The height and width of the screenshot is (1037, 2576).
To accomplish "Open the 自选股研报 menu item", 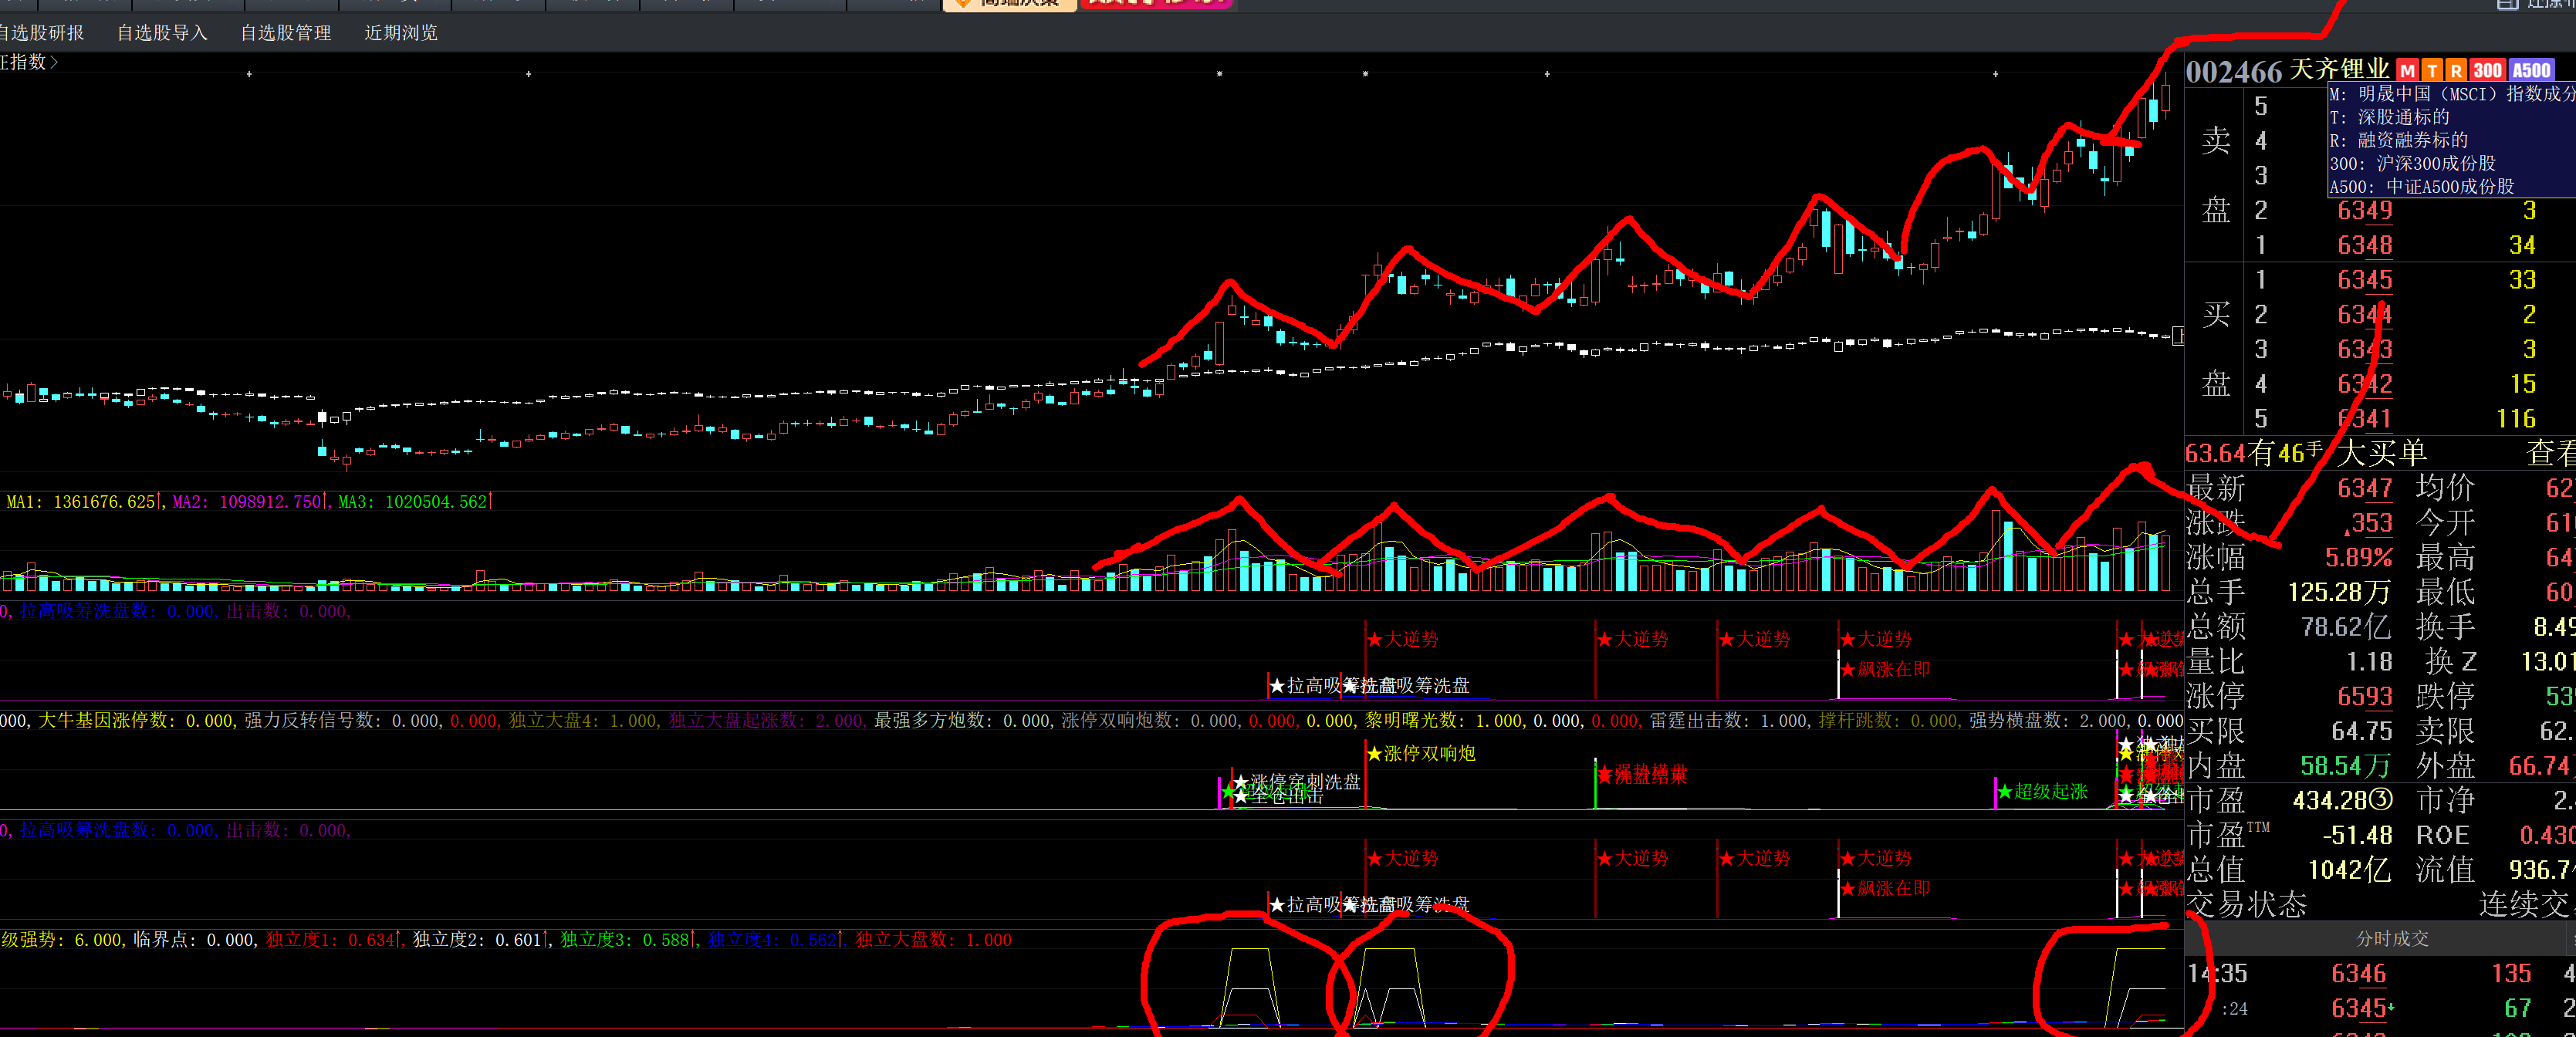I will pos(40,33).
